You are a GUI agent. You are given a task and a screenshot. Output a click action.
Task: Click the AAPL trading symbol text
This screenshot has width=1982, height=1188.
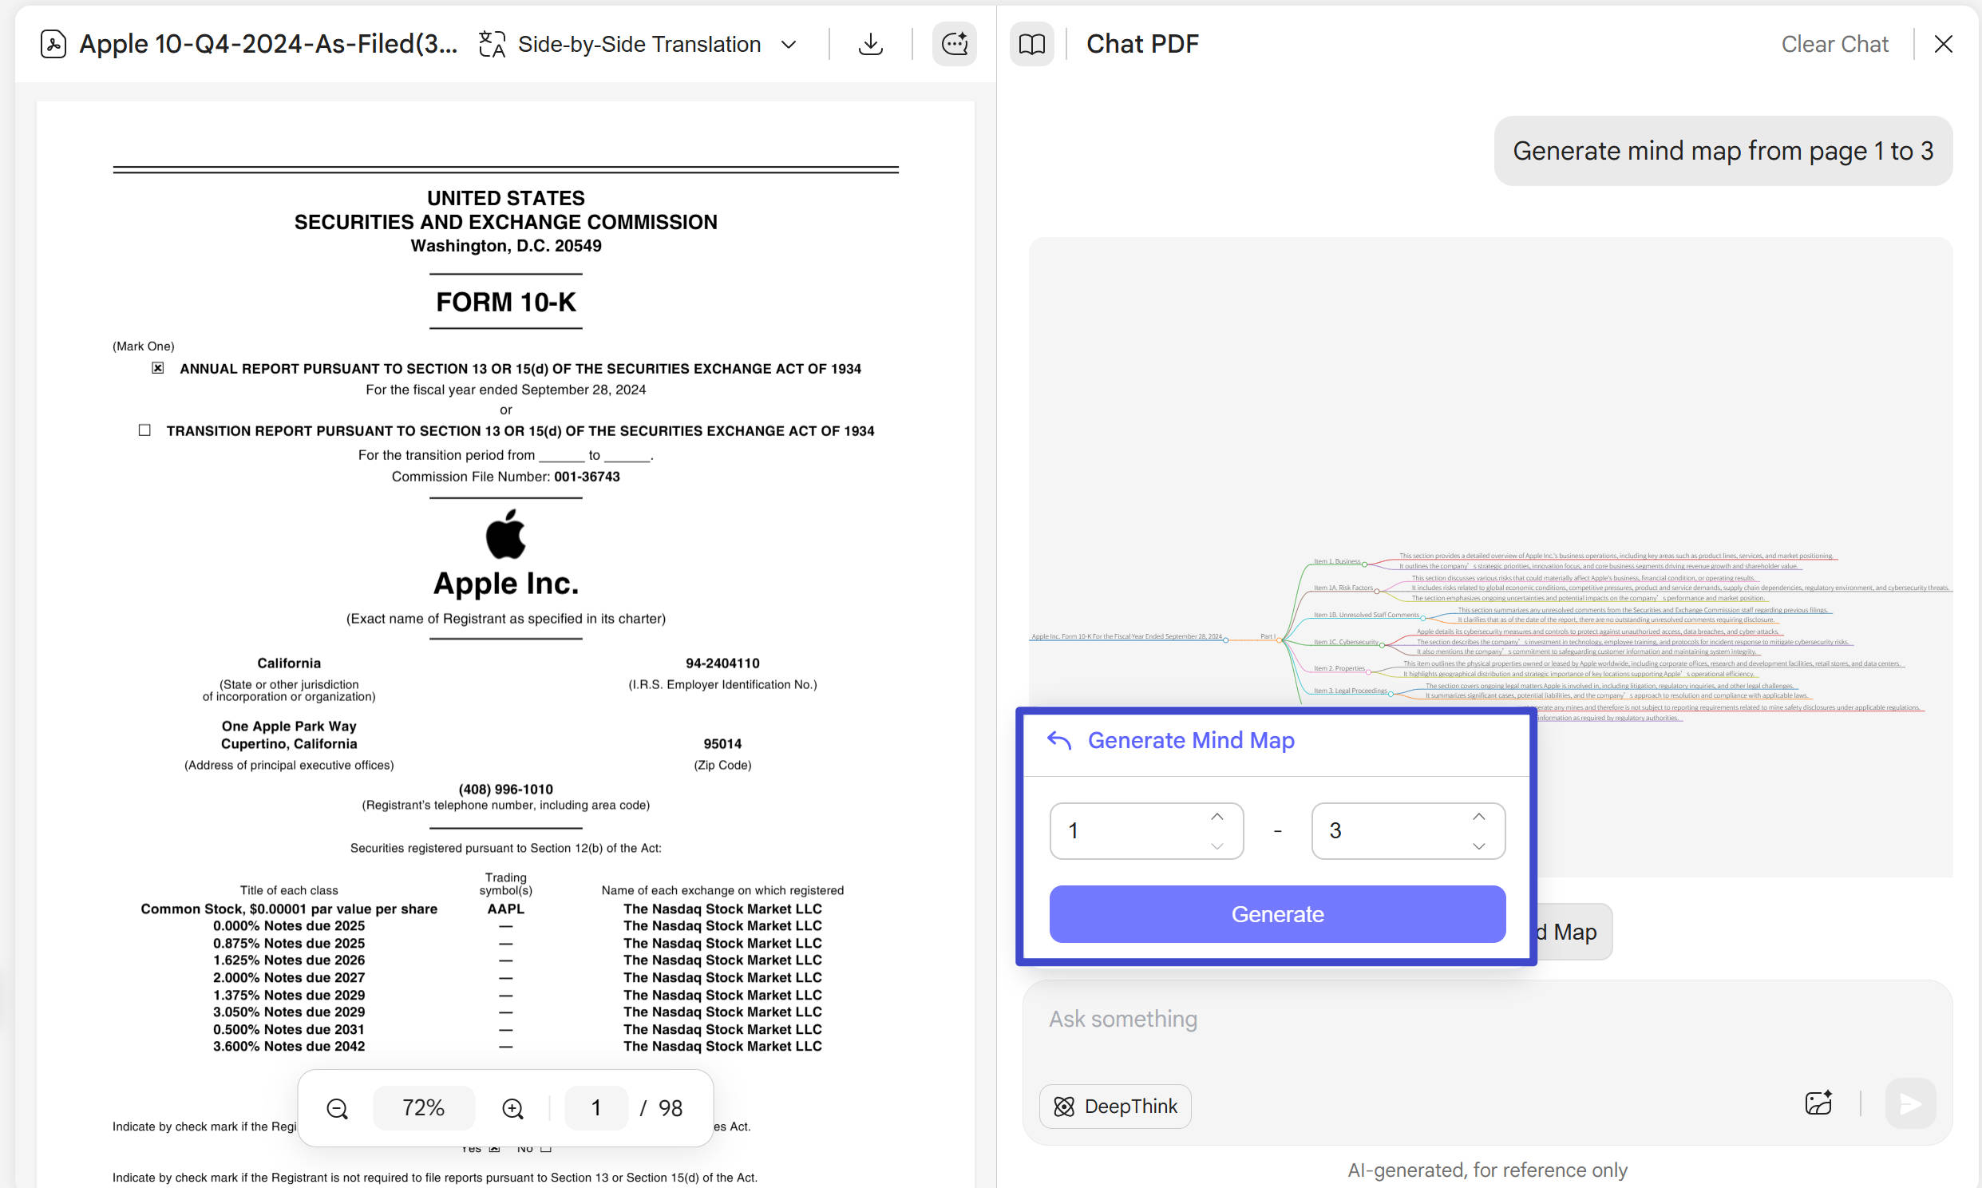coord(506,909)
